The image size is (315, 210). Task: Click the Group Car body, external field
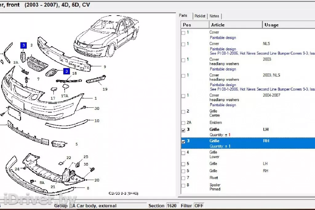point(108,206)
